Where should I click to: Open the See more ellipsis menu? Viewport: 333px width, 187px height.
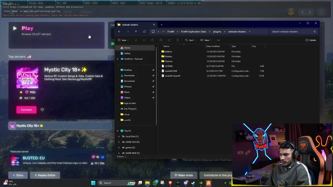pos(218,40)
